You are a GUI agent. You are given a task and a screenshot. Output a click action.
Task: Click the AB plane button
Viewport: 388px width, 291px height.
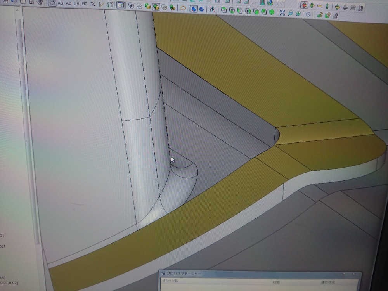coord(60,3)
